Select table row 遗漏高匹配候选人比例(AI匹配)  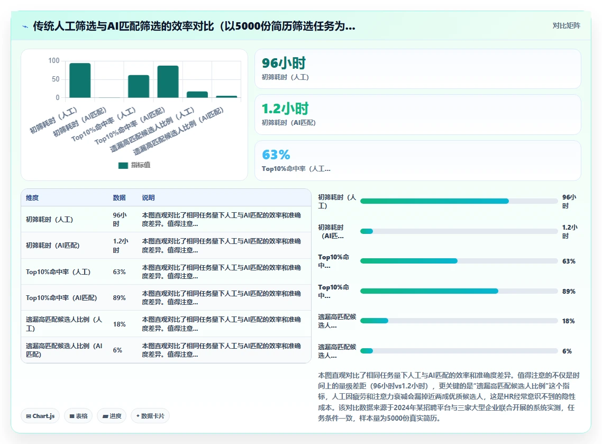pos(166,350)
